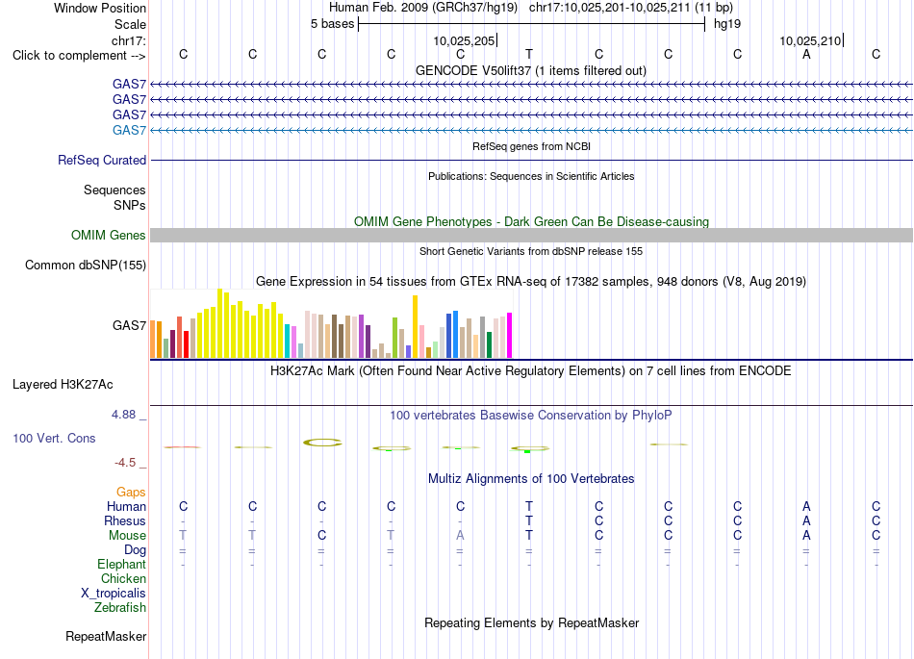Click the 10,025,210 position marker
Viewport: 914px width, 659px height.
[810, 40]
